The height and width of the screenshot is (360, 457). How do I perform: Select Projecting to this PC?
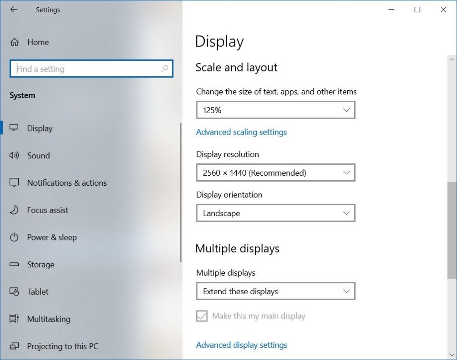coord(62,346)
